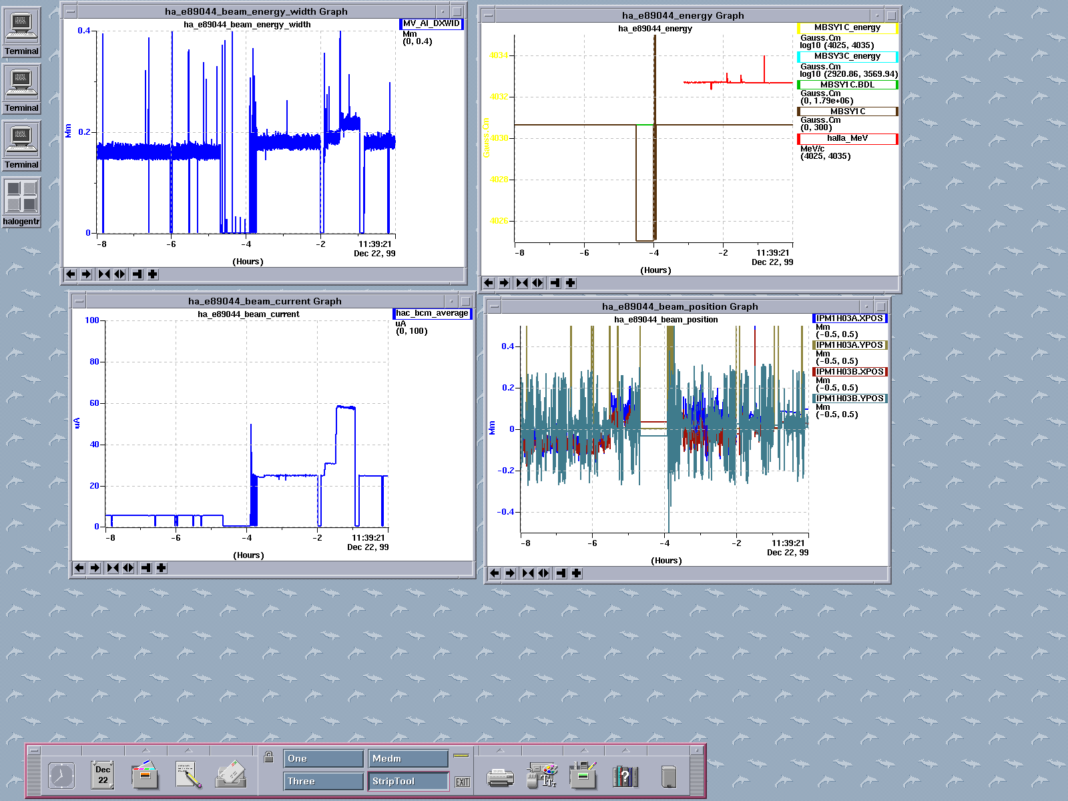Select the halla_MeV red legend entry
The width and height of the screenshot is (1068, 801).
click(847, 139)
